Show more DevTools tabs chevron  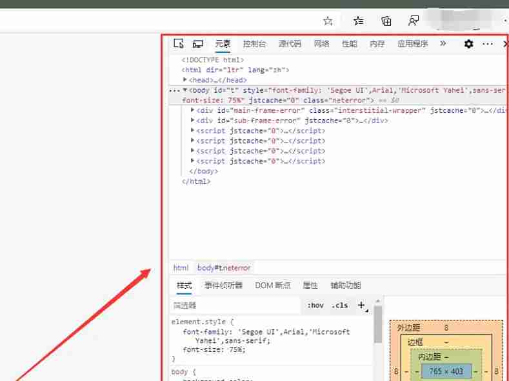tap(443, 43)
